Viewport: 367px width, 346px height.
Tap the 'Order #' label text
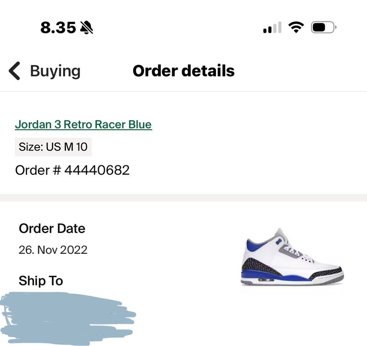[38, 170]
